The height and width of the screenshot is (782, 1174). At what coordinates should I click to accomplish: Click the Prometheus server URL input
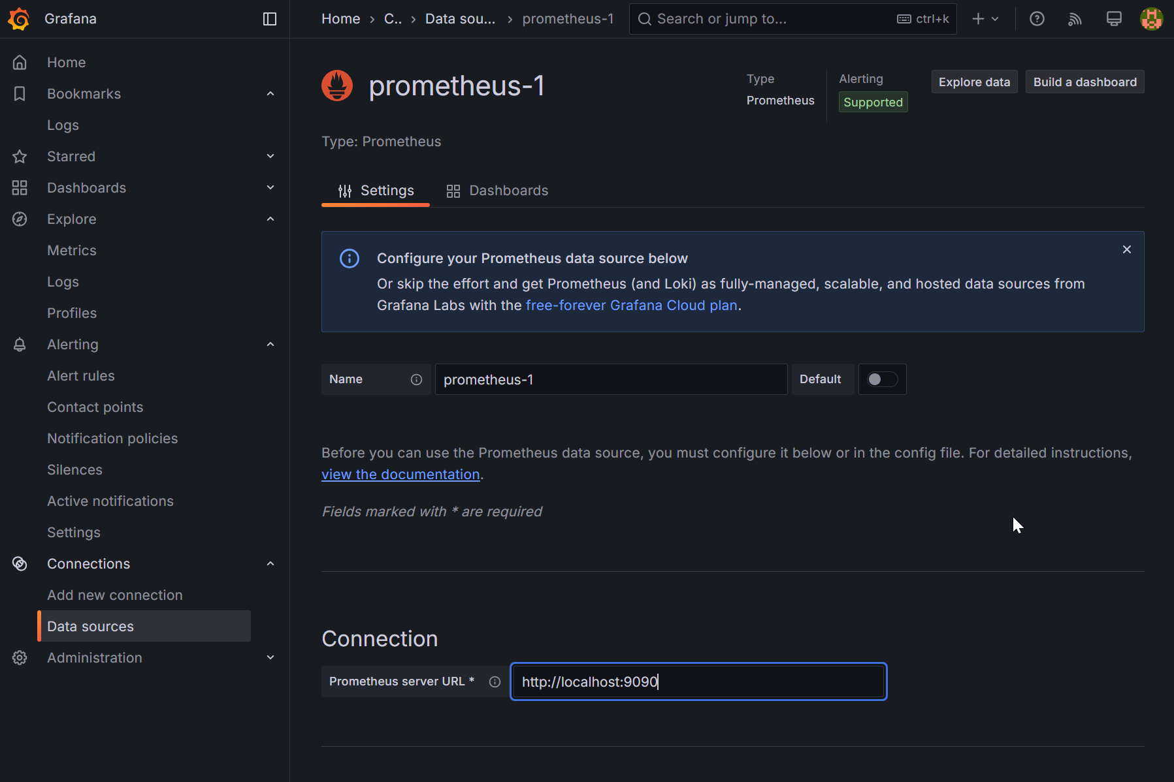698,681
